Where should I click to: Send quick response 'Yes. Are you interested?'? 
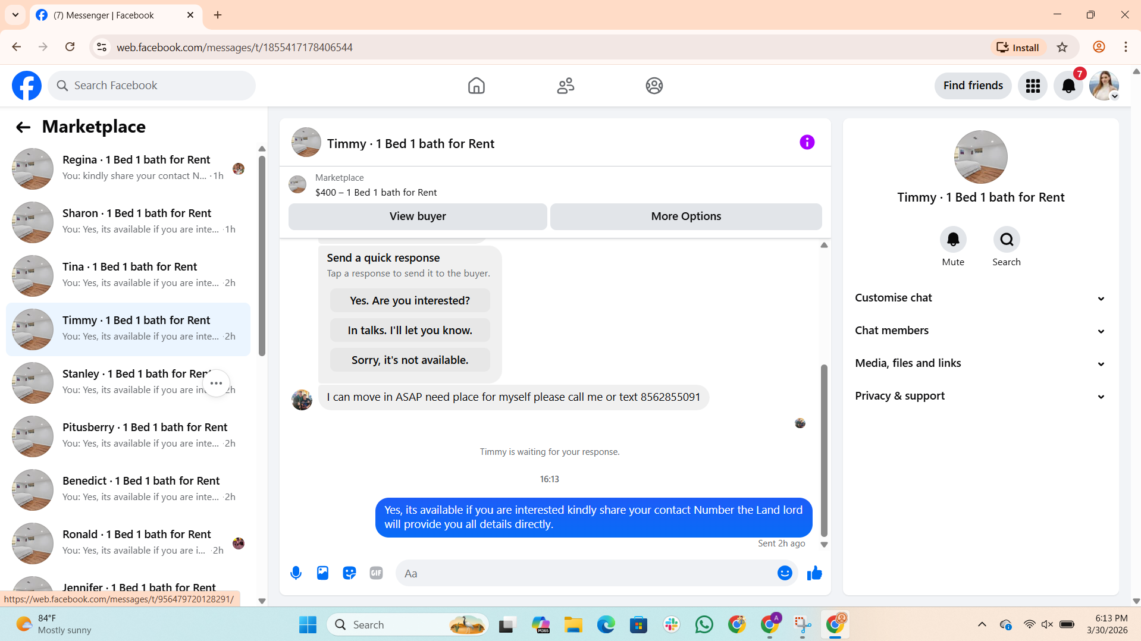[410, 301]
